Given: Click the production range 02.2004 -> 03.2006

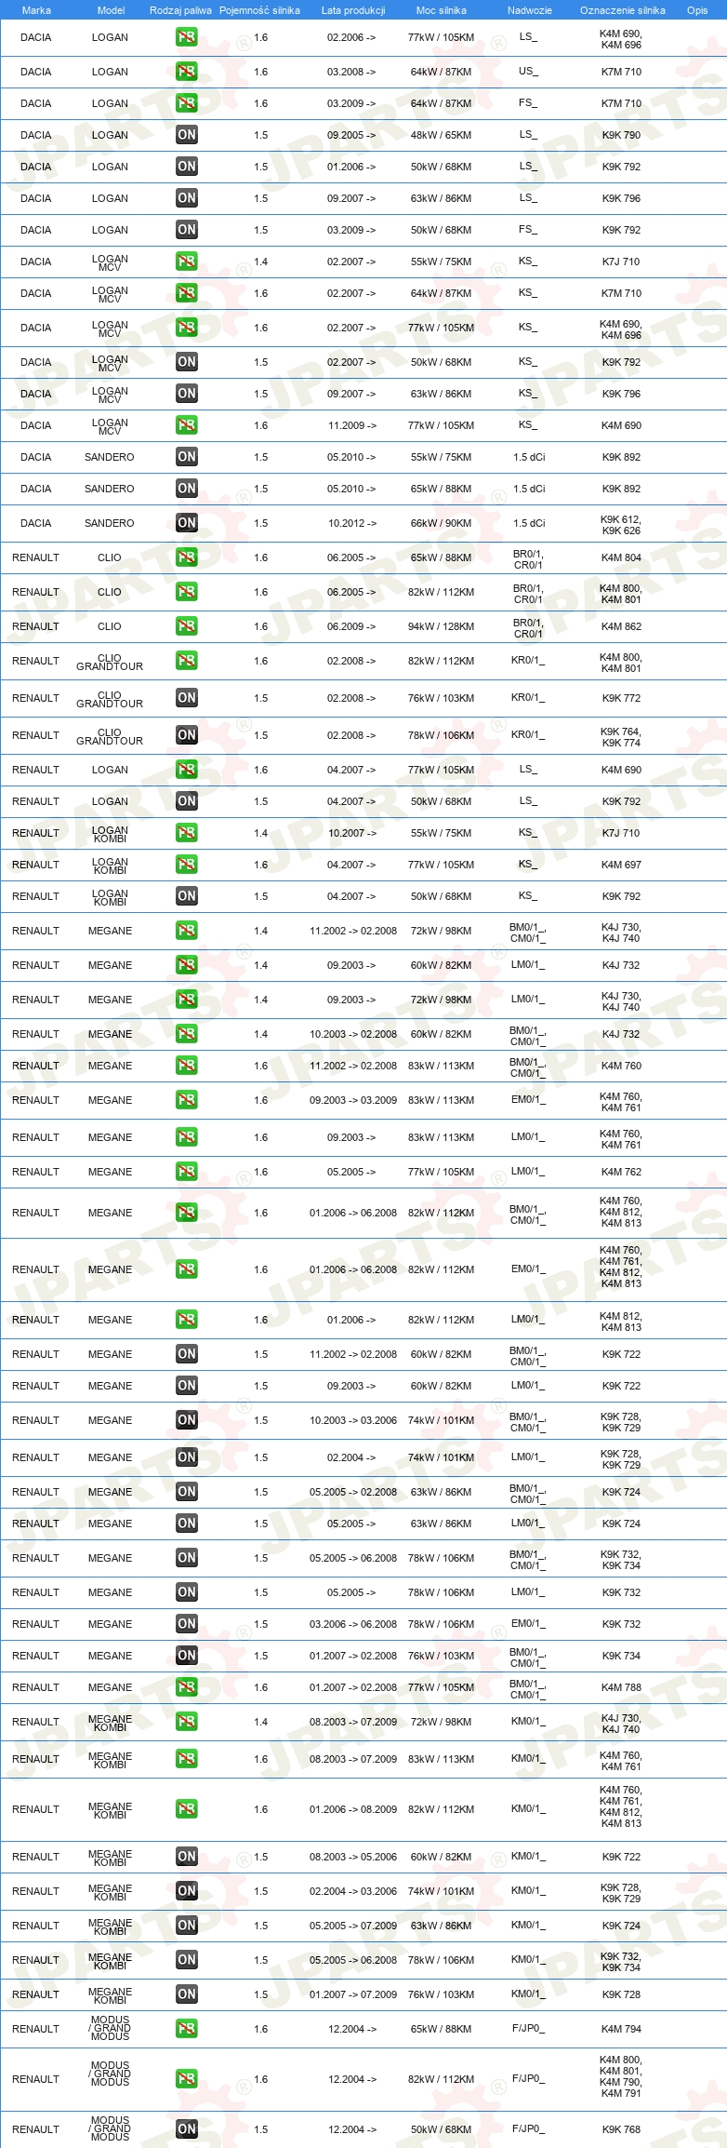Looking at the screenshot, I should tap(353, 1891).
